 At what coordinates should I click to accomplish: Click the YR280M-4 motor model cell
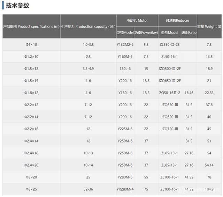click(x=125, y=189)
